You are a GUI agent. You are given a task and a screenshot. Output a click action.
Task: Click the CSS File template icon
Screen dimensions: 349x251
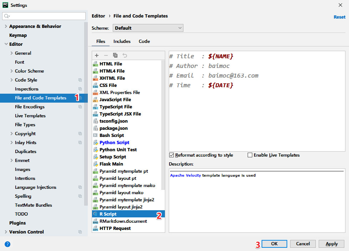(95, 85)
